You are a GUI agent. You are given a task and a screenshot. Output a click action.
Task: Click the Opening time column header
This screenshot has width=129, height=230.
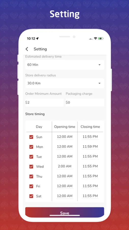65,127
